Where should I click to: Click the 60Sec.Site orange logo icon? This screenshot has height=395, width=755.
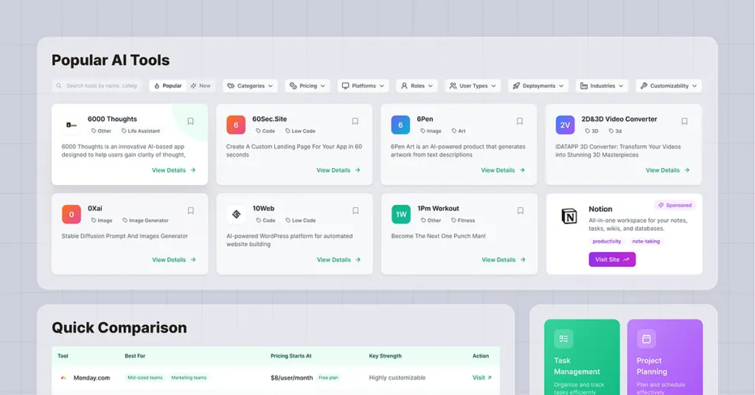tap(236, 125)
